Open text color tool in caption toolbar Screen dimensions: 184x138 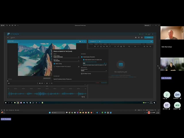[x=115, y=47]
